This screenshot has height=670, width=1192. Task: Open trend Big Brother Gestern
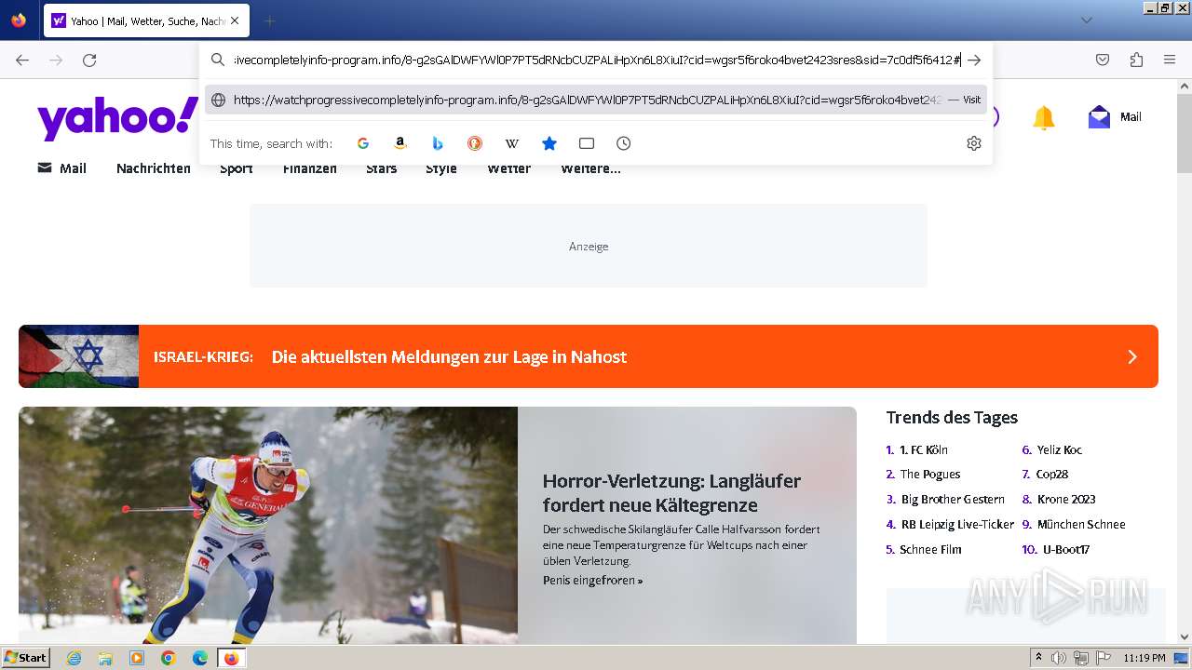pos(953,500)
